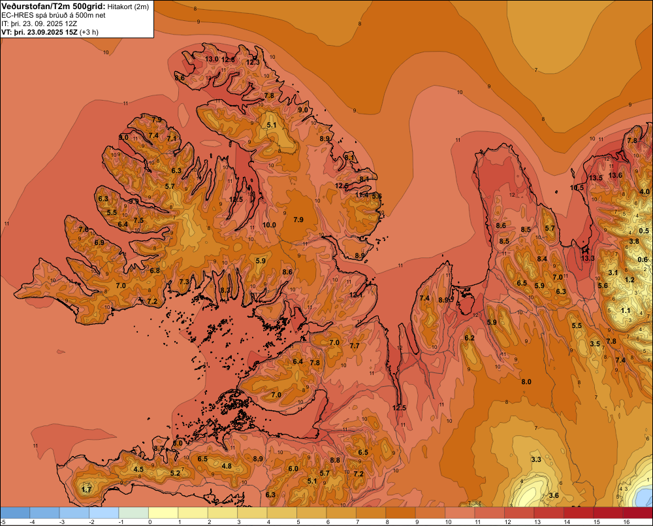Click the temperature value 12.1

click(356, 295)
